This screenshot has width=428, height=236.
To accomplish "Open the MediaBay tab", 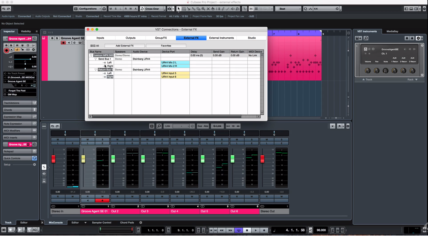I will click(x=392, y=32).
